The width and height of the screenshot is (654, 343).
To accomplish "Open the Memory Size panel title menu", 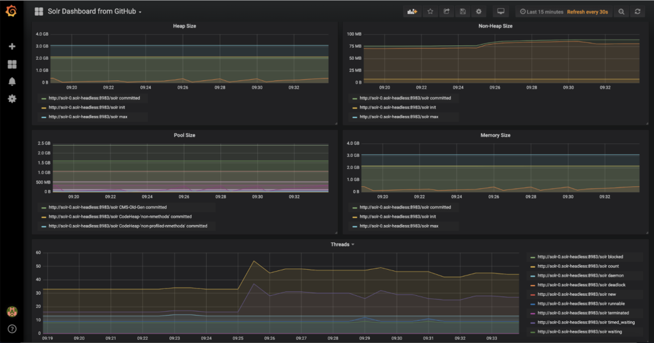I will (495, 135).
